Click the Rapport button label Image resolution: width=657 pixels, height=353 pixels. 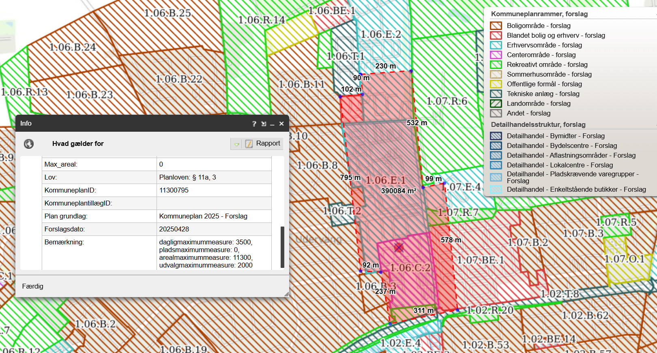pos(268,143)
